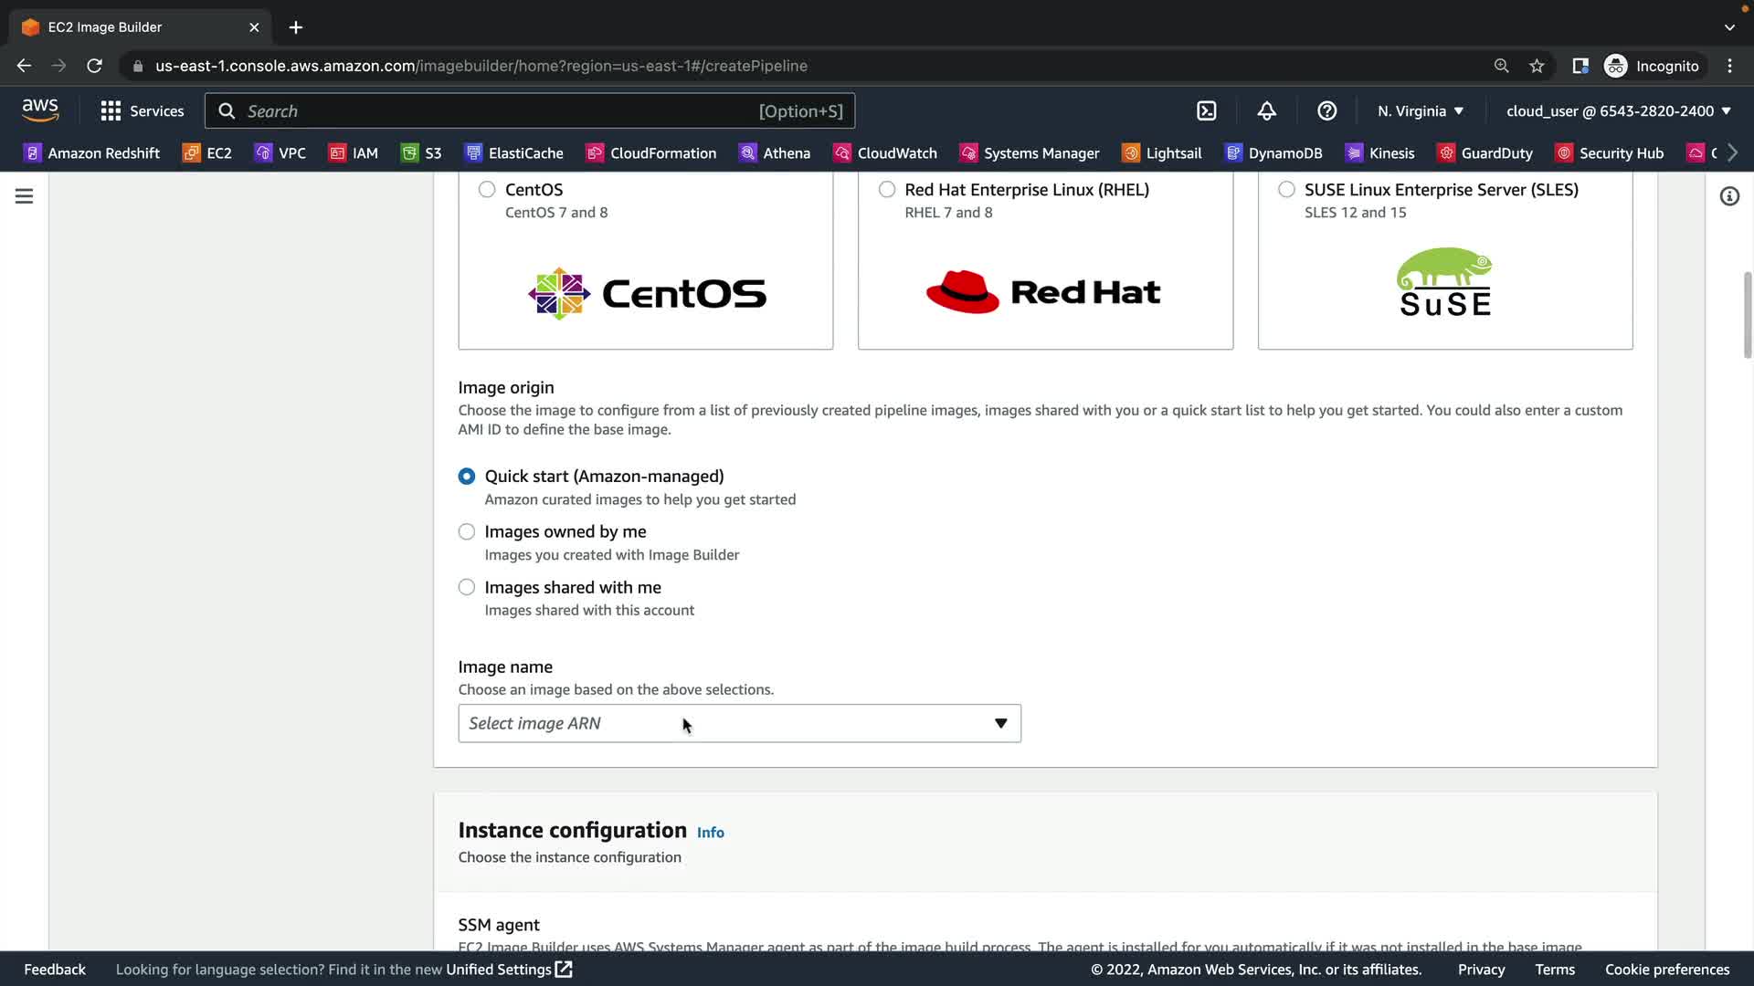Pick Red Hat Enterprise Linux radio button
Viewport: 1754px width, 986px height.
(886, 190)
